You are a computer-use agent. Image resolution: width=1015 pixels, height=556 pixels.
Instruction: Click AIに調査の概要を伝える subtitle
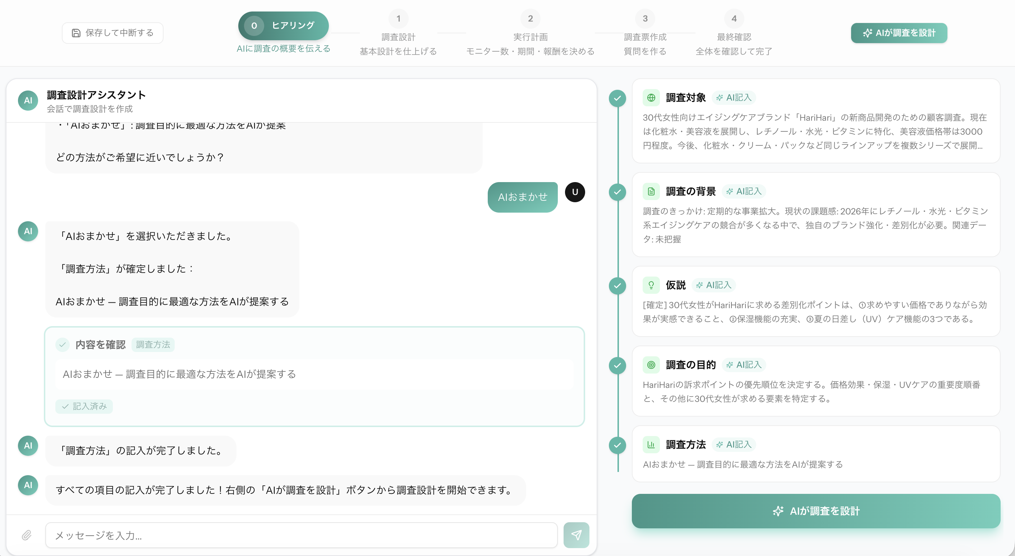pyautogui.click(x=283, y=48)
